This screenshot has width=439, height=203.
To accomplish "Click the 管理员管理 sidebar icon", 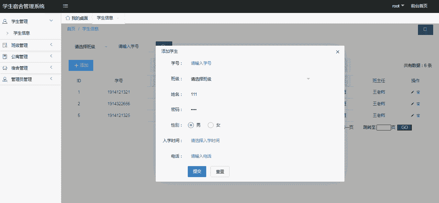I will (x=5, y=79).
